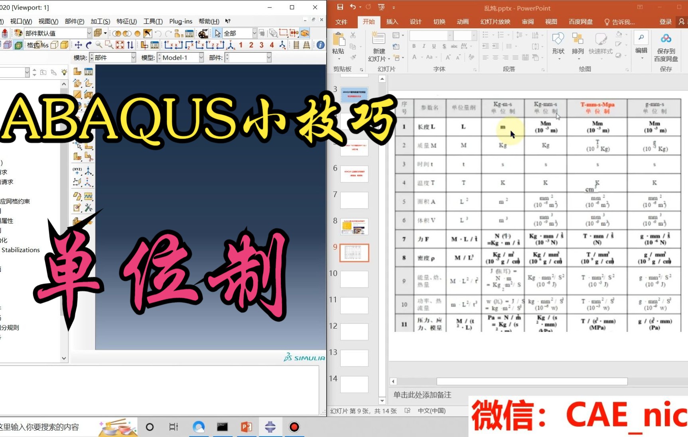
Task: Save the presentation via quick access icon
Action: [340, 7]
